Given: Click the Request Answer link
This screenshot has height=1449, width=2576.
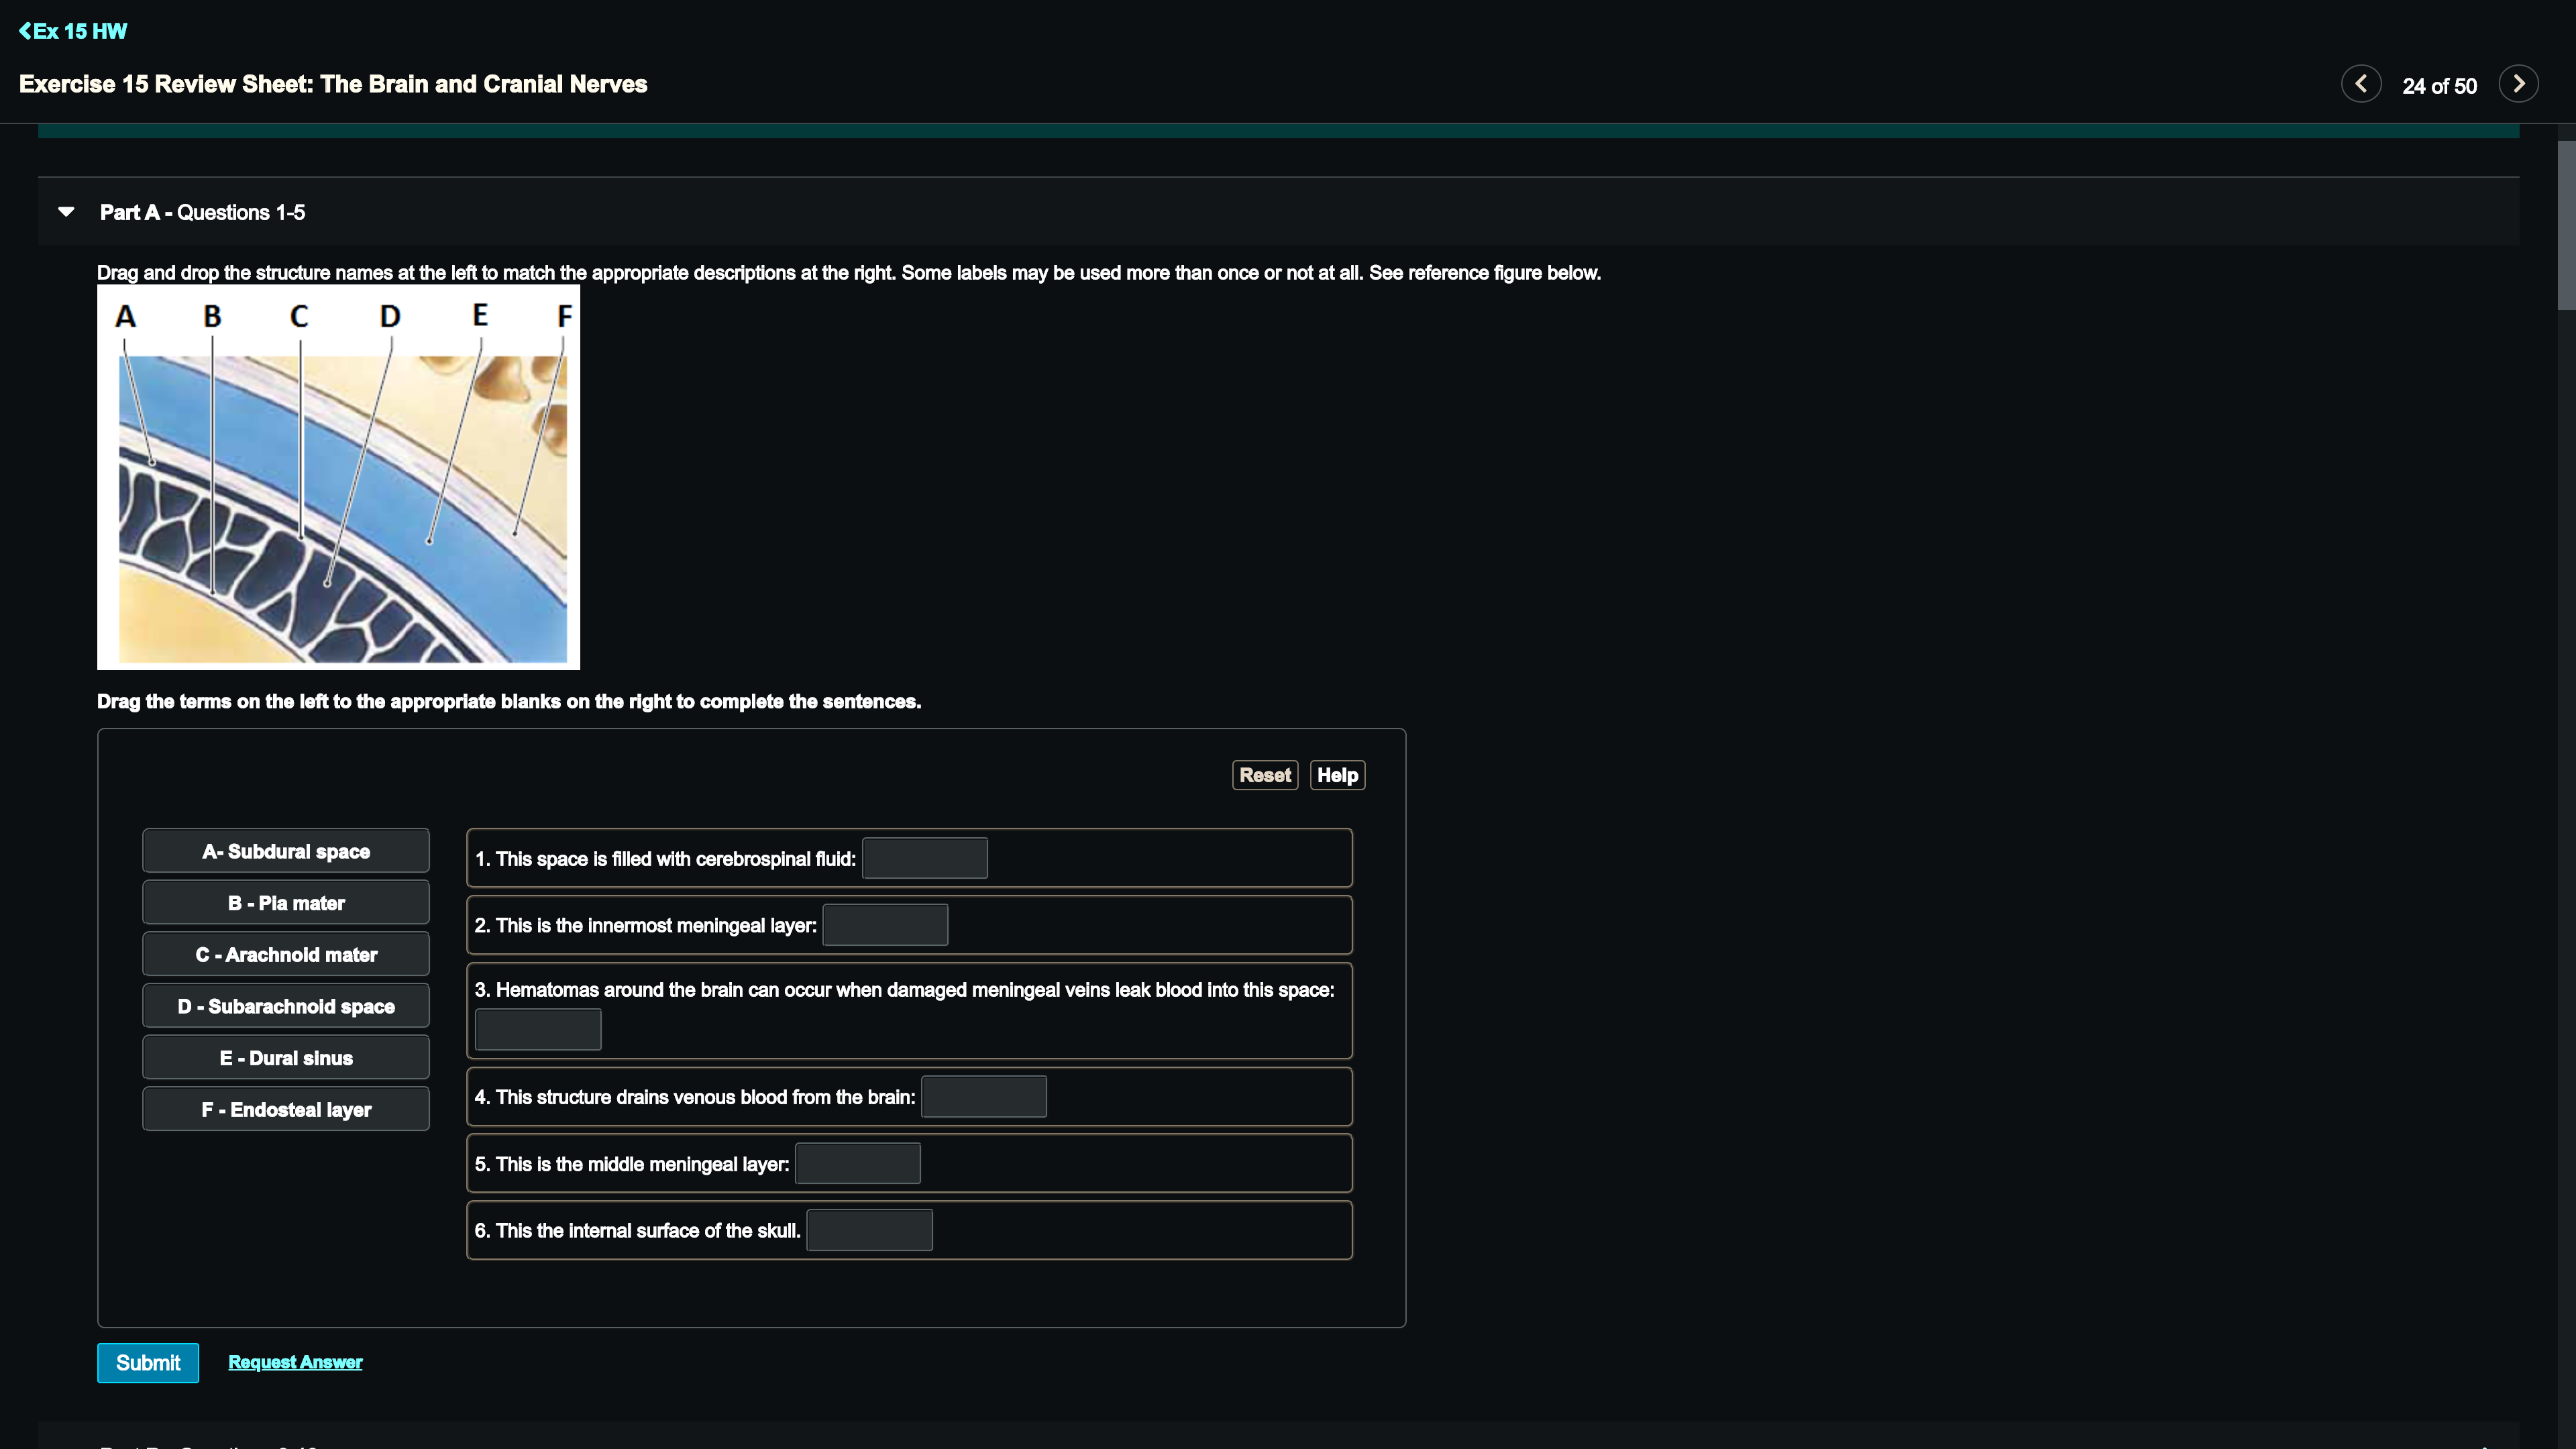Looking at the screenshot, I should coord(295,1362).
